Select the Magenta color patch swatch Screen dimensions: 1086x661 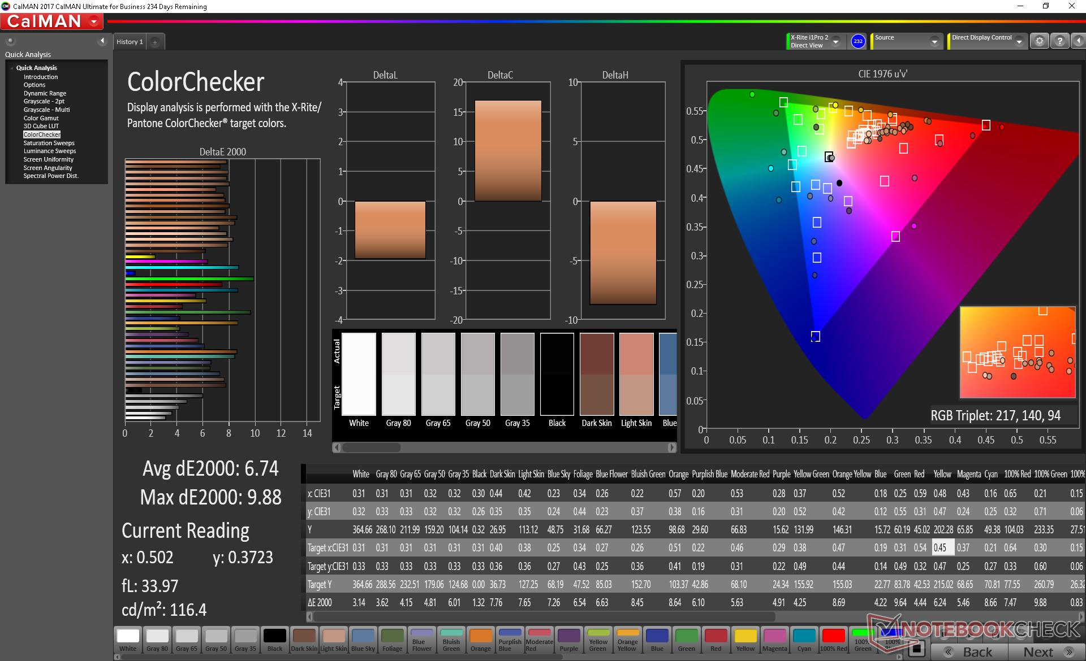(x=774, y=640)
